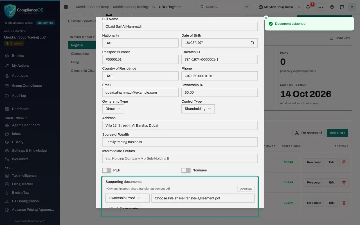Click the Intermediate Entities input field
The width and height of the screenshot is (360, 225).
[x=180, y=158]
